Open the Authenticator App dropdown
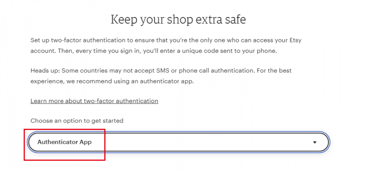Viewport: 366px width, 171px height. pos(178,142)
